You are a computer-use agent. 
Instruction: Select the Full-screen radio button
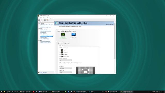coord(60,52)
